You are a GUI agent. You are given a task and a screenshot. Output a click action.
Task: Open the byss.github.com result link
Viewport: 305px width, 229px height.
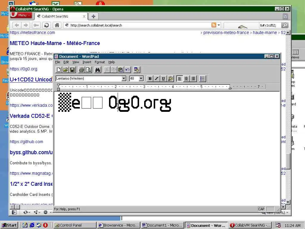[x=31, y=152]
